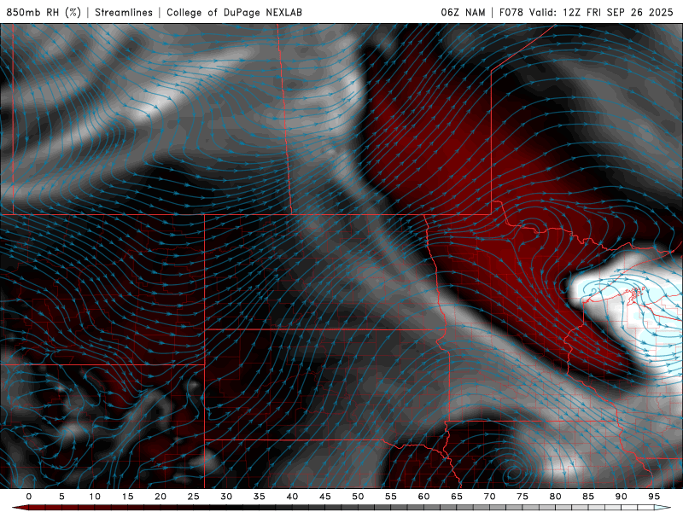
Task: Click the standalone "0" colorbar label
Action: 29,497
